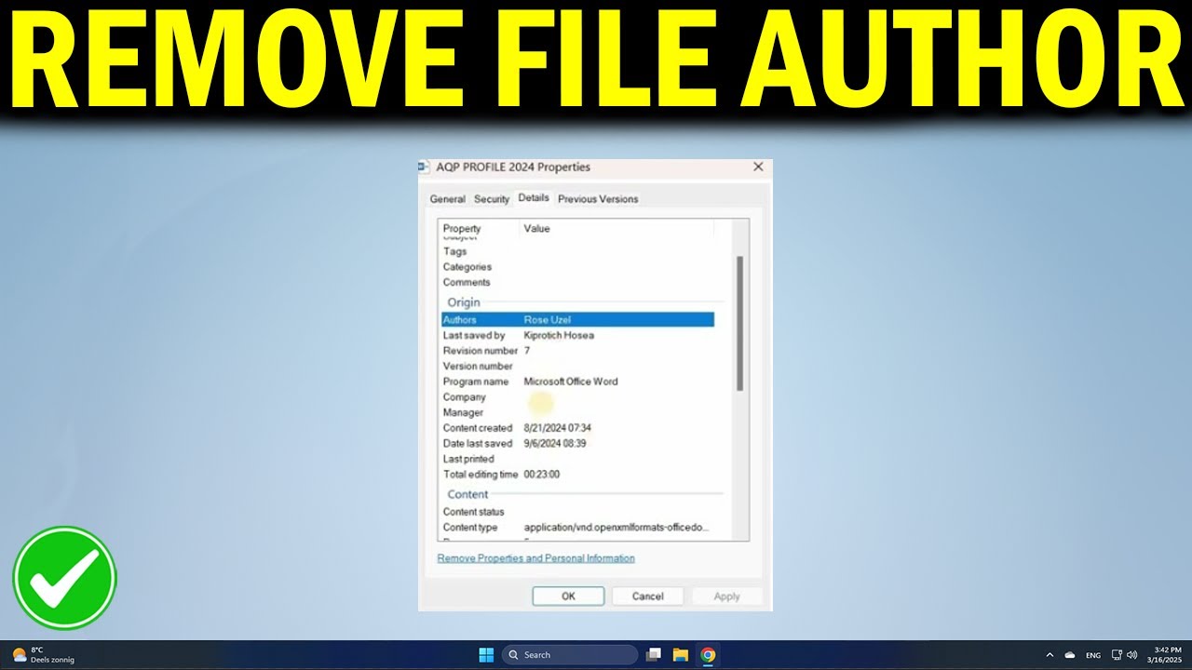Click the Tags property row

pyautogui.click(x=577, y=251)
